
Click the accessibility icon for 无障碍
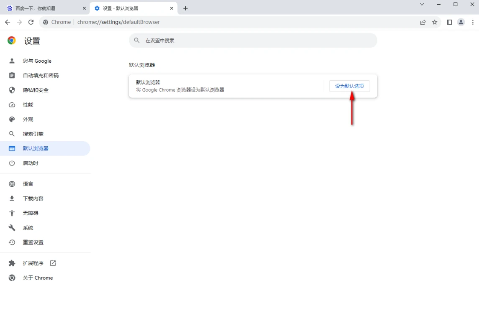(x=12, y=213)
